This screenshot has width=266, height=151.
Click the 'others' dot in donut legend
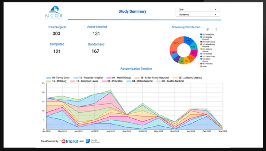click(201, 66)
